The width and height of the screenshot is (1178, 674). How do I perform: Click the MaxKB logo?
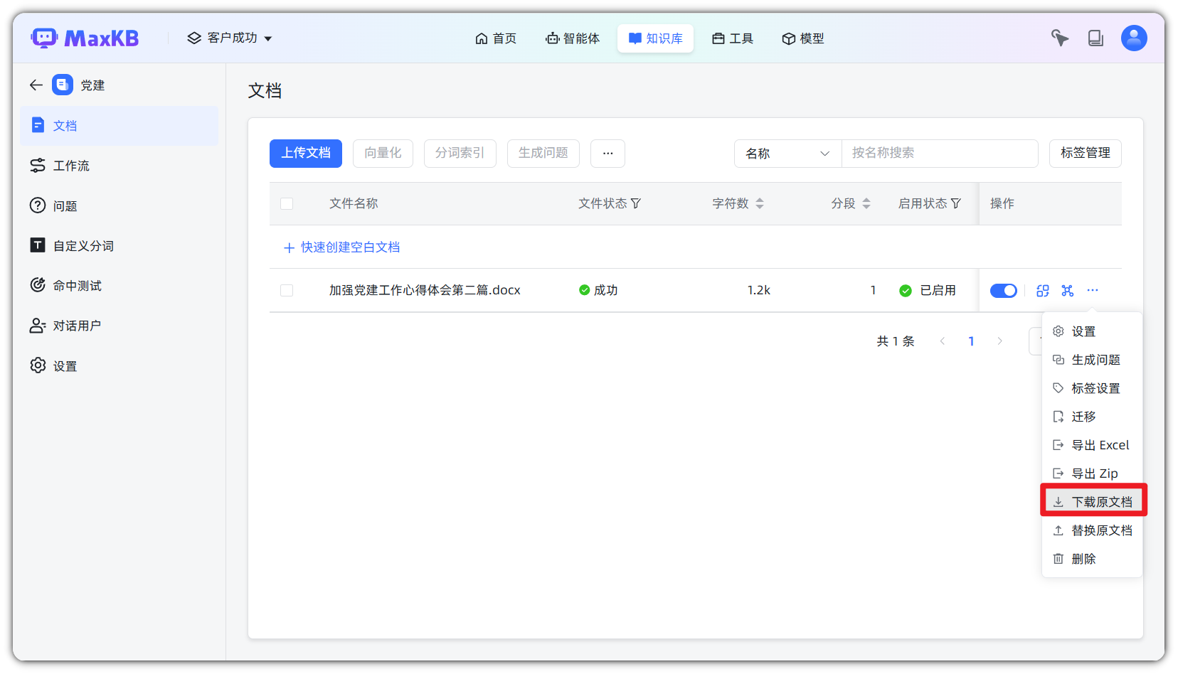tap(85, 38)
